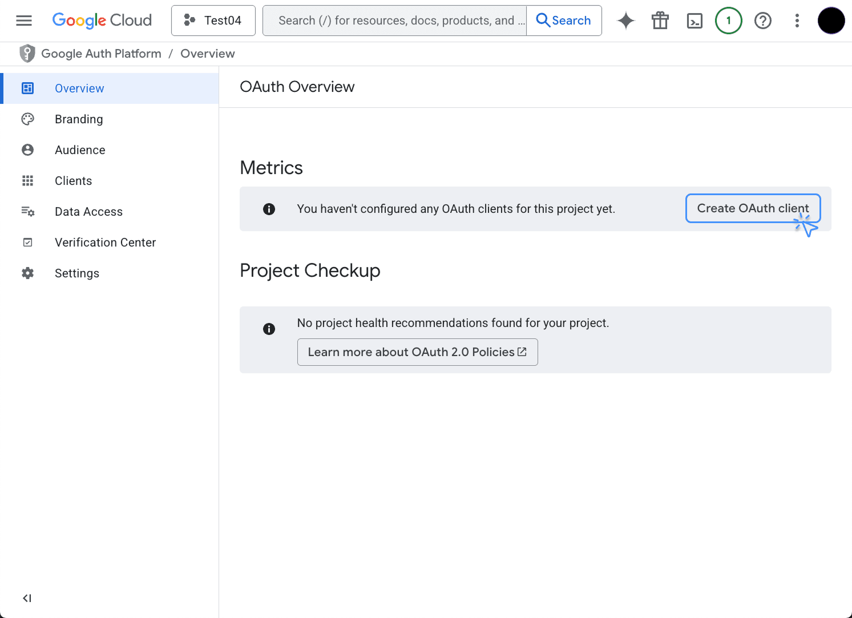Open the help question mark icon

(763, 21)
